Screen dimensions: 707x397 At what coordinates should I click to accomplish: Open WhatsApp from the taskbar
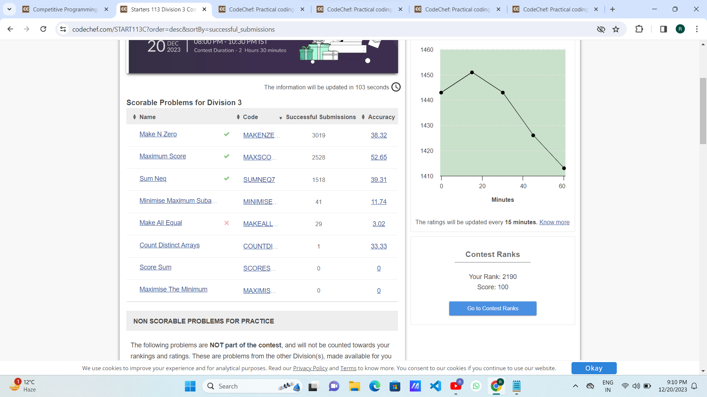point(476,386)
